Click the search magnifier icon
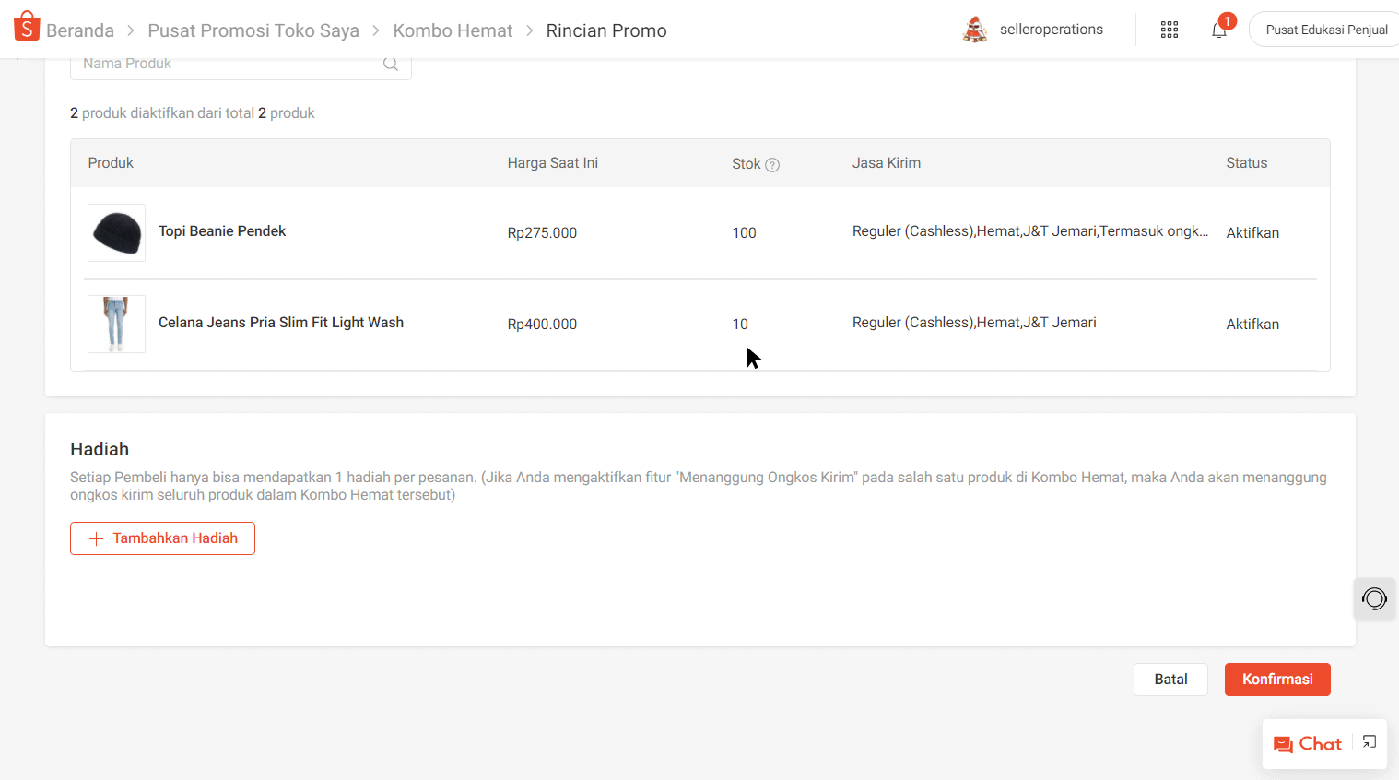This screenshot has height=780, width=1399. point(391,64)
